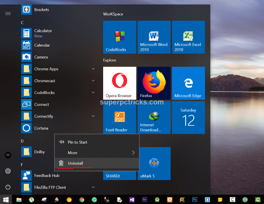Viewport: 264px width, 204px height.
Task: Open Snipping Tool from the taskbar
Action: pyautogui.click(x=44, y=200)
